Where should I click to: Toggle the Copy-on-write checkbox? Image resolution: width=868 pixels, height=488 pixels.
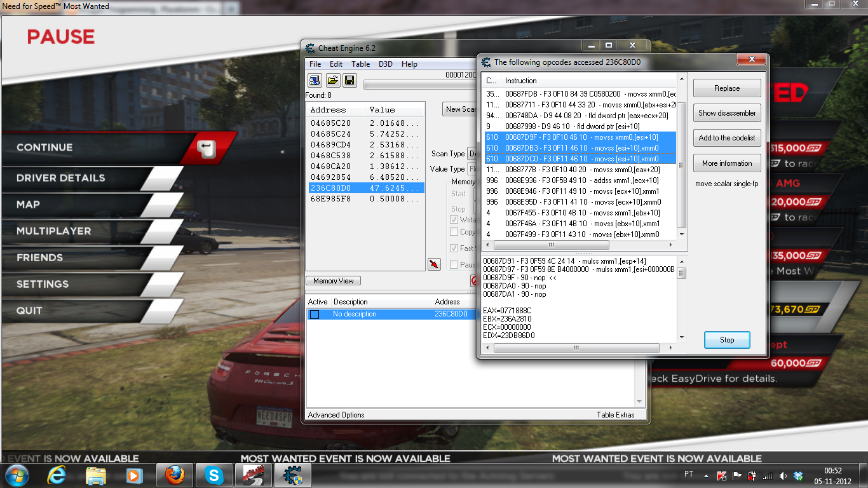click(x=454, y=232)
